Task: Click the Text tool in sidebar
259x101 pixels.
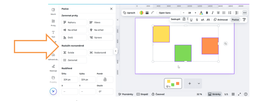Action: click(53, 34)
